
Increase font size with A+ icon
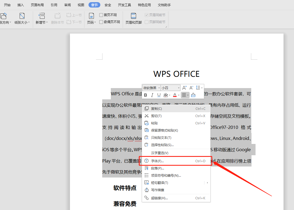tap(185, 88)
